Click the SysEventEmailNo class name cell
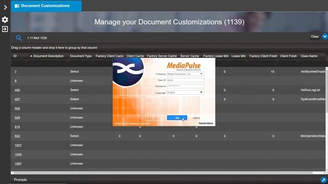 pos(313,99)
